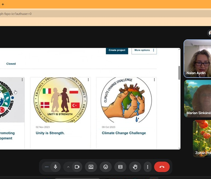This screenshot has width=211, height=179.
Task: Open the meeting more options three-dot menu
Action: click(148, 167)
